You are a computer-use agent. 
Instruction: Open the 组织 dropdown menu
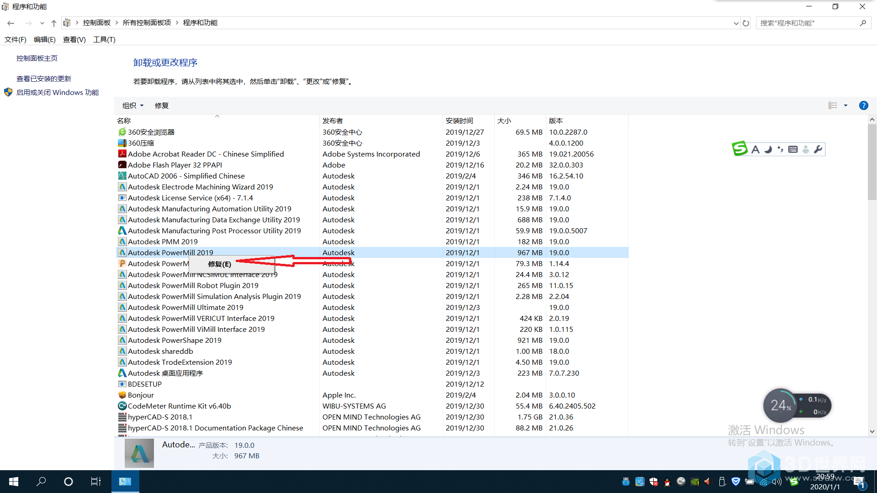point(133,105)
